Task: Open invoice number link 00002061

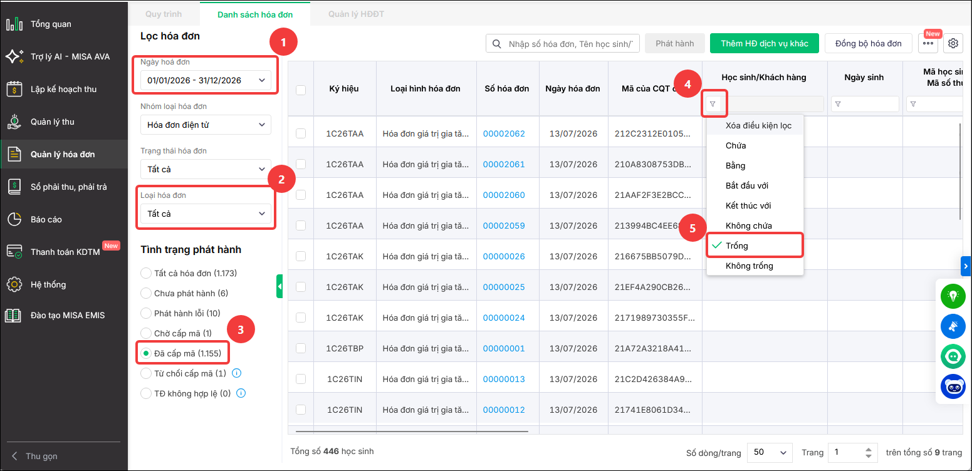Action: click(x=504, y=164)
